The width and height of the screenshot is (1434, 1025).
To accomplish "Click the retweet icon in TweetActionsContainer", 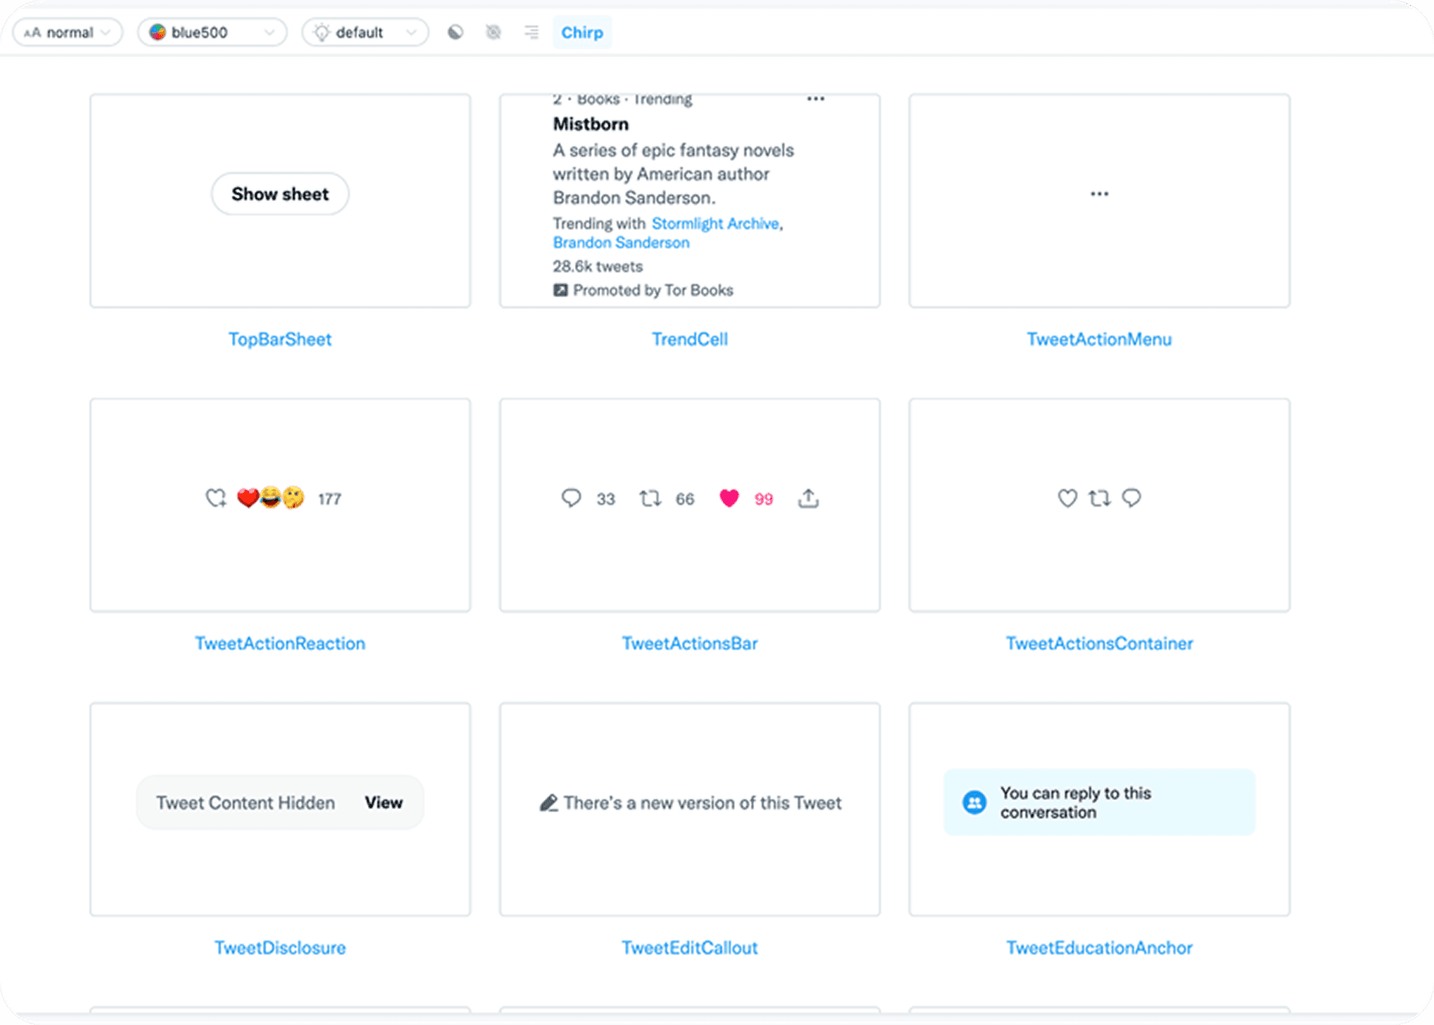I will point(1099,498).
